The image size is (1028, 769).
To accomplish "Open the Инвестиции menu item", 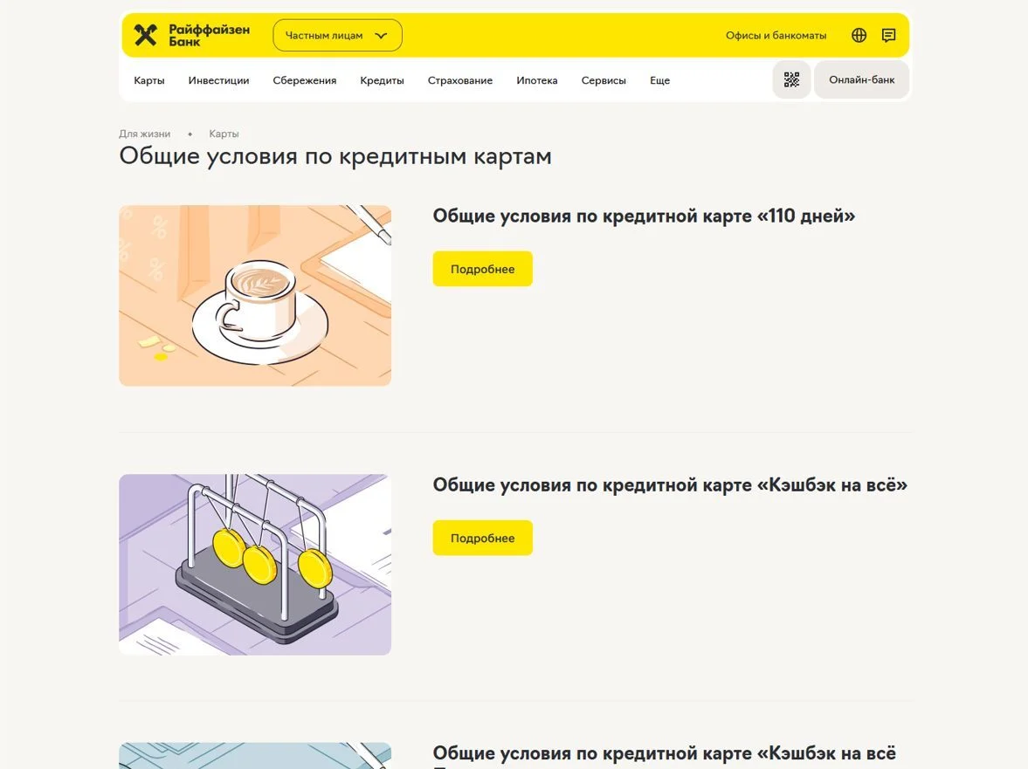I will pos(218,80).
